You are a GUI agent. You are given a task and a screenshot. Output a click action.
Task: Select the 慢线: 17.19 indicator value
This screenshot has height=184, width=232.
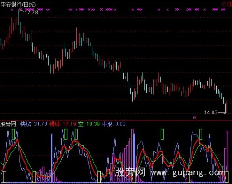(63, 124)
